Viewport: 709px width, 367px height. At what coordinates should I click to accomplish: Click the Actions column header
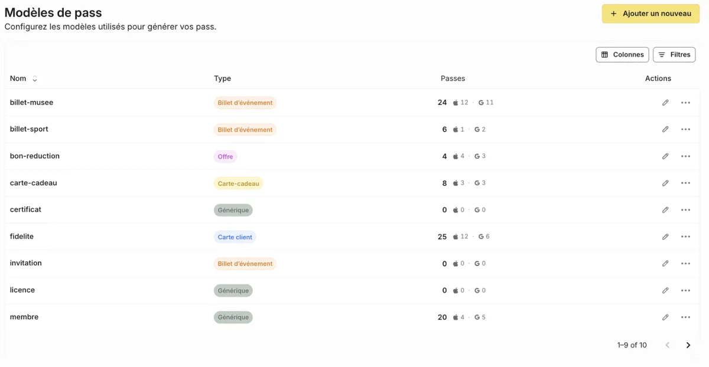pos(658,78)
